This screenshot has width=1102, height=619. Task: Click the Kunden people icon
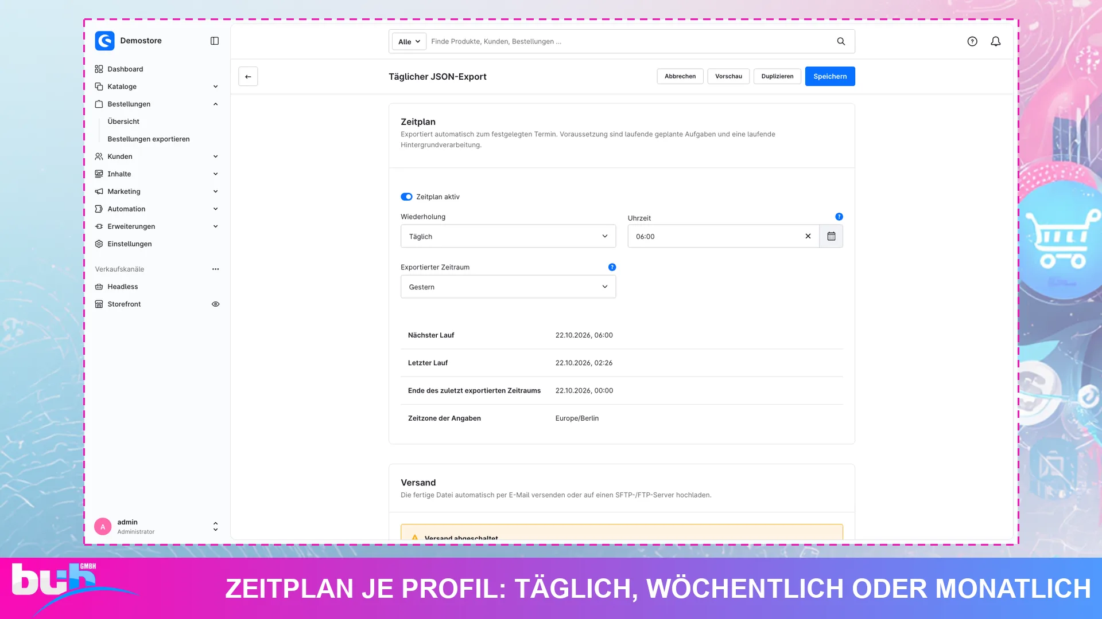point(99,156)
